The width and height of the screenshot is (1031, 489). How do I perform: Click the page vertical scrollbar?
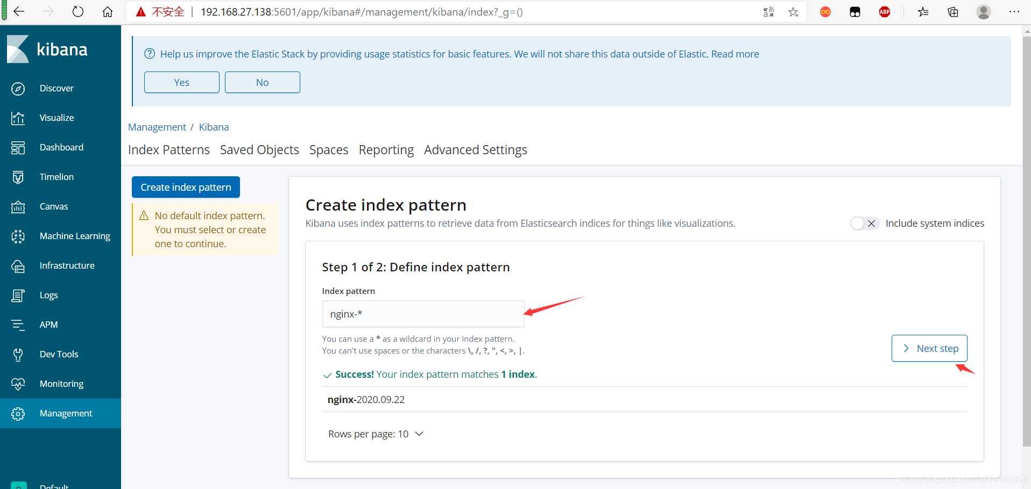pos(1027,241)
